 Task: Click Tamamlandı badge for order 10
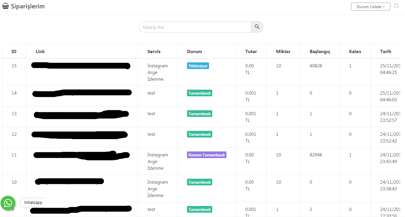tap(199, 182)
